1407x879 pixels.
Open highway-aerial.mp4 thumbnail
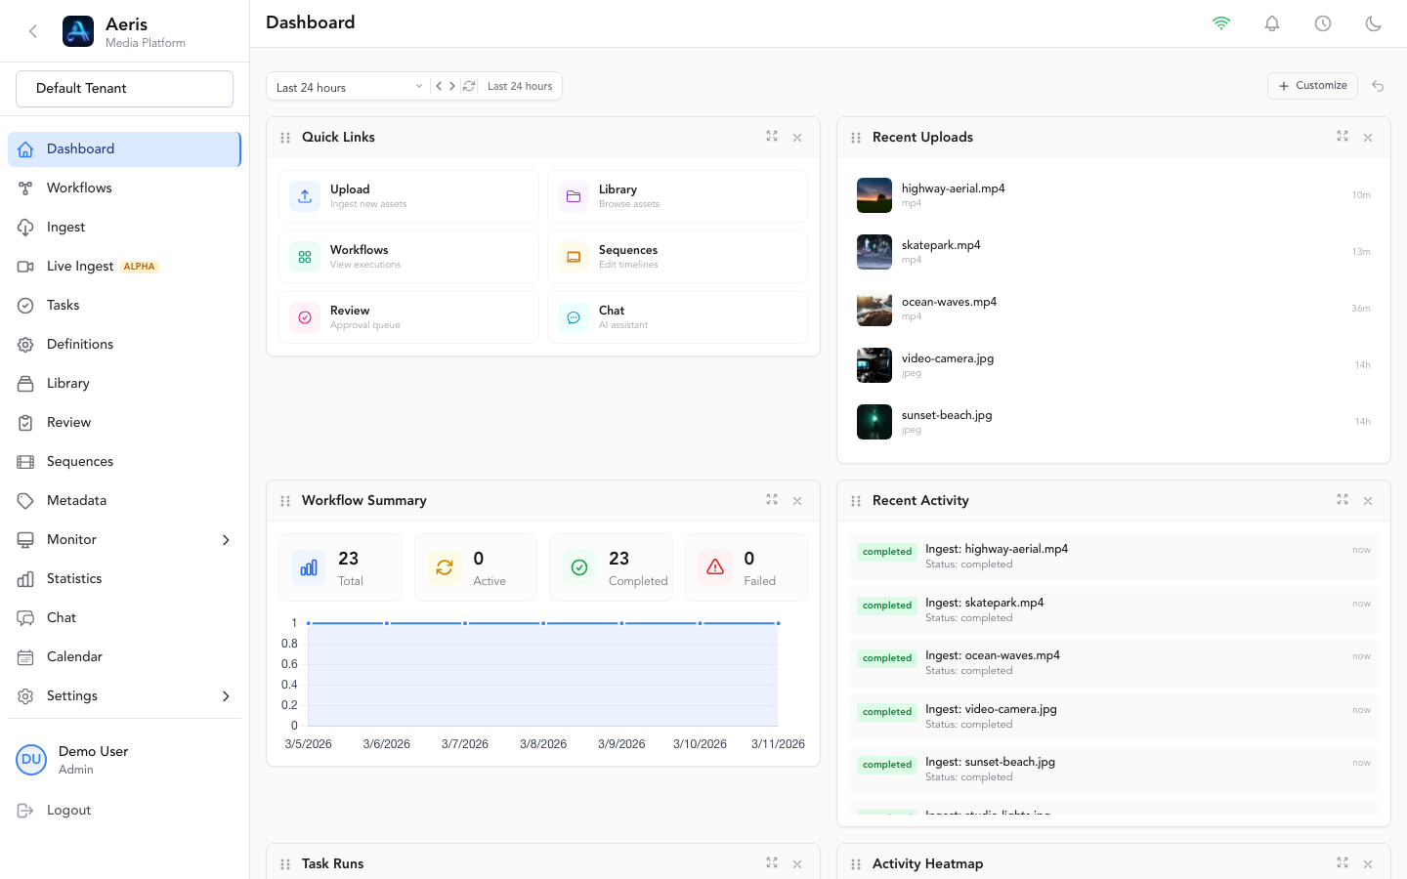[x=874, y=195]
